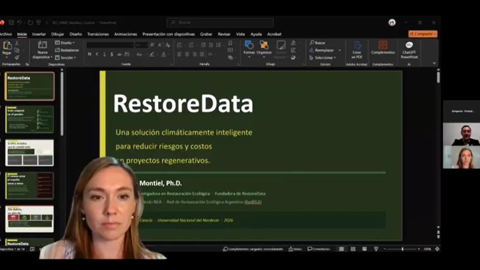This screenshot has width=480, height=270.
Task: Select the second slide thumbnail
Action: (x=30, y=119)
